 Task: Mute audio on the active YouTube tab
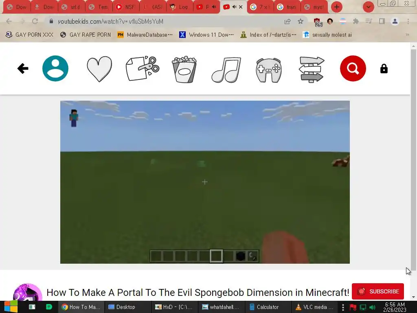(234, 7)
